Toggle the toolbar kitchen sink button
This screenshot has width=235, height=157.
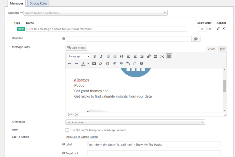(169, 56)
